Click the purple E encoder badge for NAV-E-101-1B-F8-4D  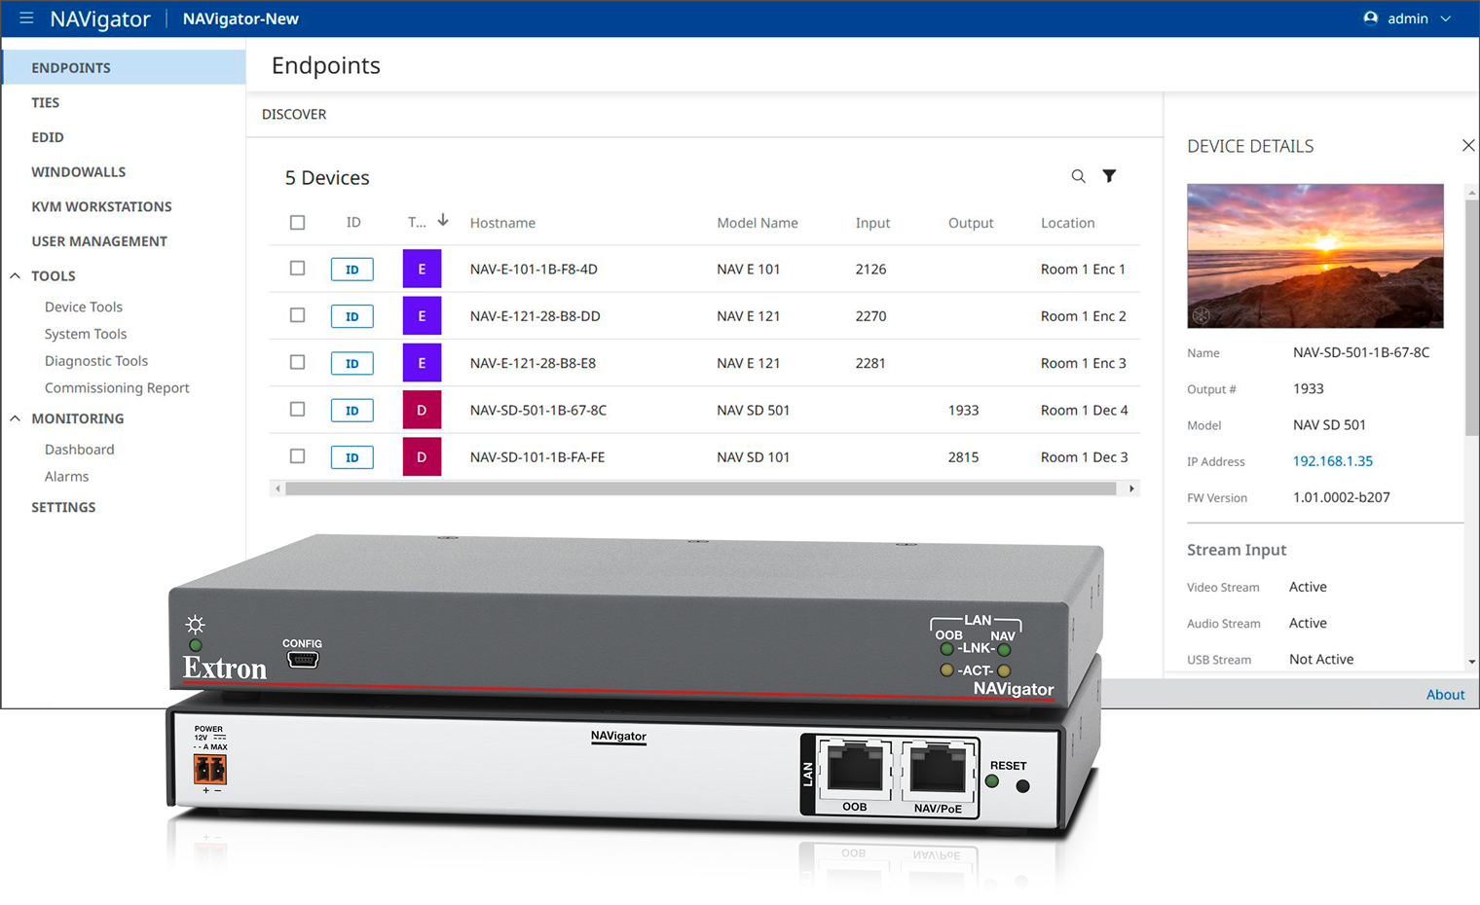point(422,269)
